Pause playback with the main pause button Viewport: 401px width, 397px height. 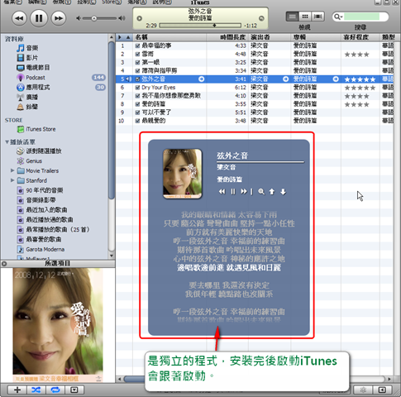(x=39, y=18)
